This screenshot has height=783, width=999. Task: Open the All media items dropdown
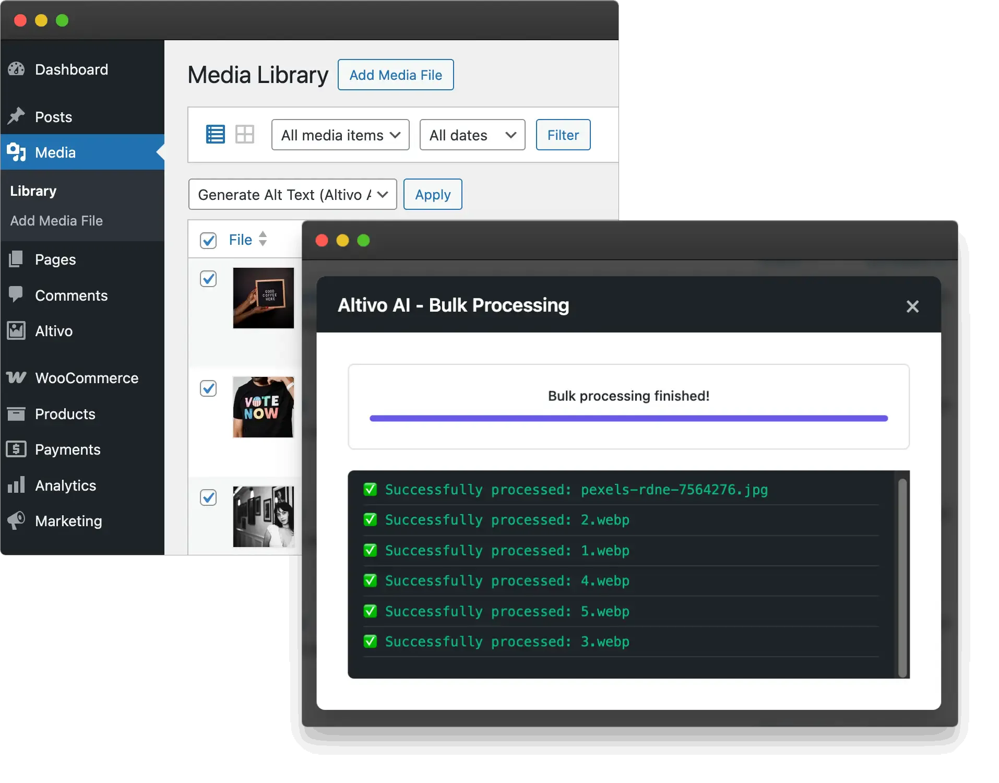(340, 135)
